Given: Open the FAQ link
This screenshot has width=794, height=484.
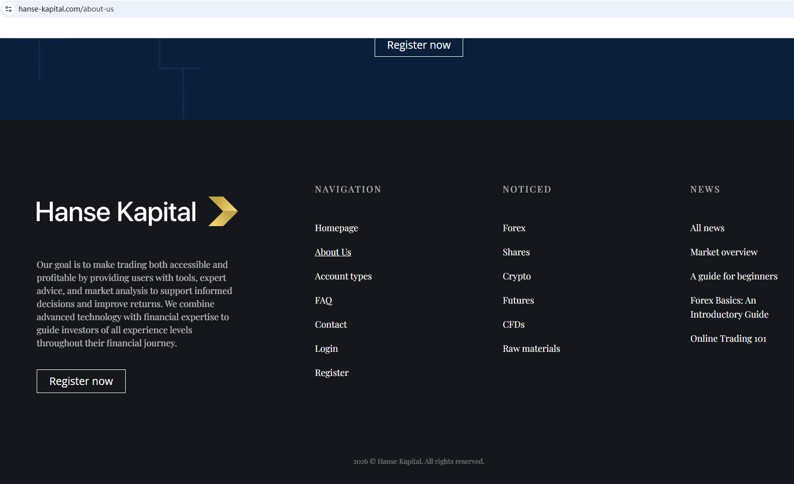Looking at the screenshot, I should point(323,301).
